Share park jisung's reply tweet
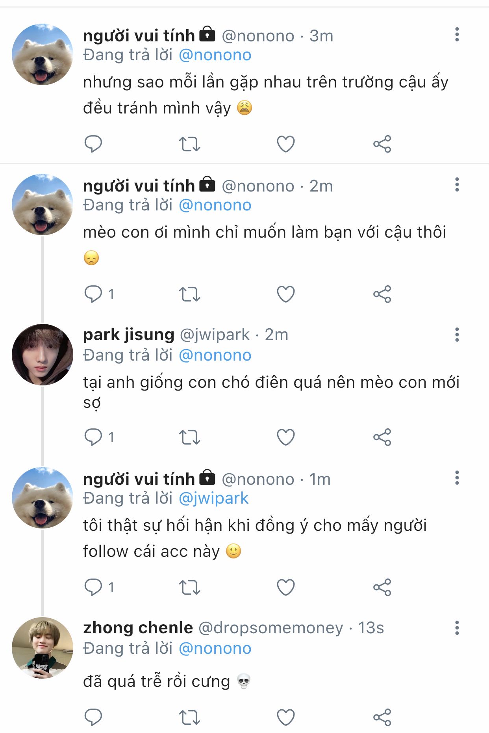This screenshot has height=733, width=489. coord(382,437)
